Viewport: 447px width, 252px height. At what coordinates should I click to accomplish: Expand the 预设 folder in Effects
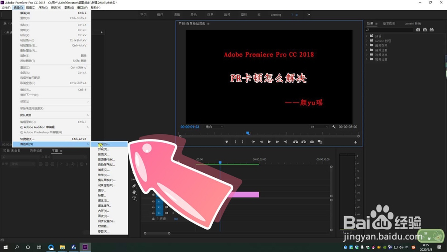click(x=367, y=36)
